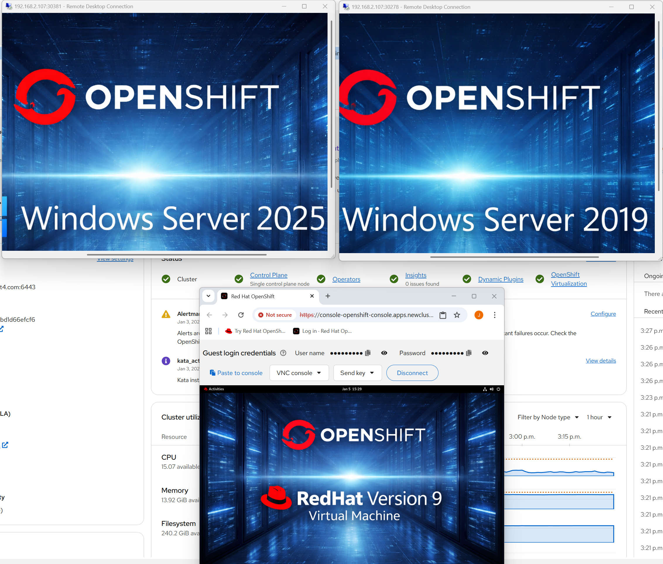Click the horizontal scrollbar in Server 2025 RDP window
663x564 pixels.
pos(177,255)
